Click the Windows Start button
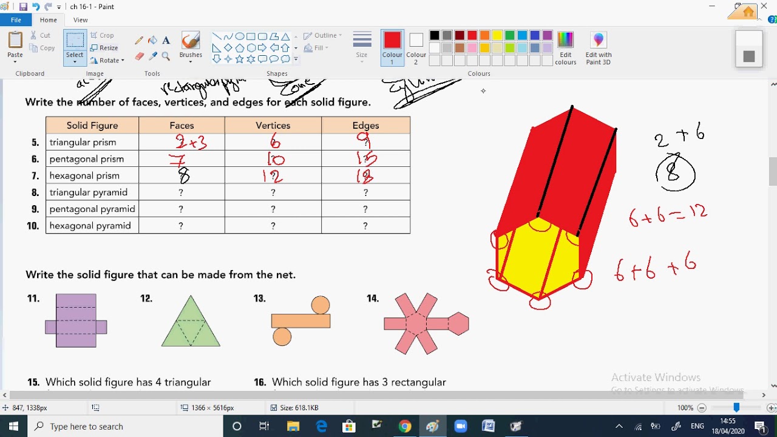The height and width of the screenshot is (437, 777). point(13,426)
